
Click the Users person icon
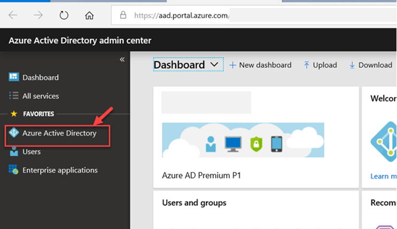(x=14, y=152)
